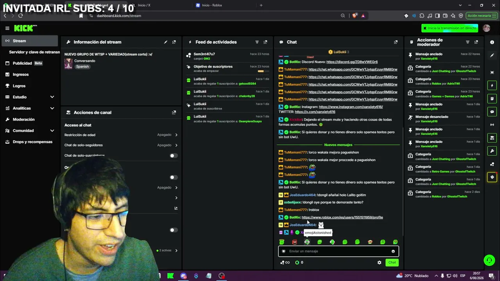The height and width of the screenshot is (281, 500).
Task: Open Kick app from the Windows taskbar
Action: tap(171, 276)
